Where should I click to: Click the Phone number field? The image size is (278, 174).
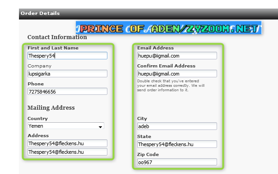67,92
